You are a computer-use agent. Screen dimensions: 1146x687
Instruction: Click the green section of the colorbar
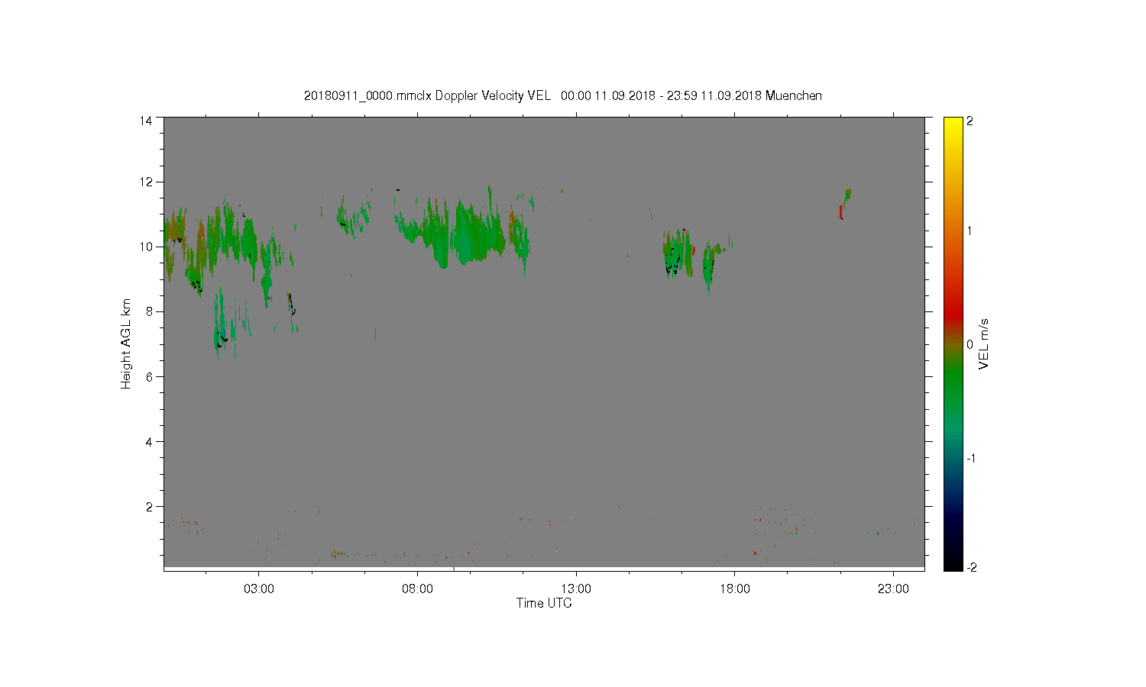pyautogui.click(x=953, y=382)
